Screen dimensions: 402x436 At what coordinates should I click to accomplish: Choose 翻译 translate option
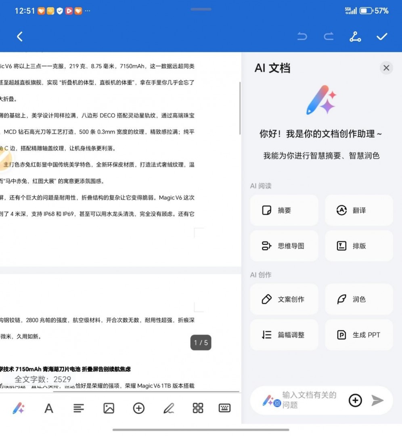pos(359,210)
